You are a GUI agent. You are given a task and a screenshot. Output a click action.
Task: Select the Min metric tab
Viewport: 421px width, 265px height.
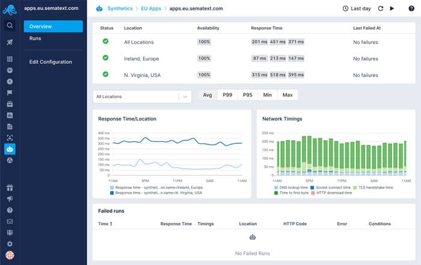pos(268,95)
